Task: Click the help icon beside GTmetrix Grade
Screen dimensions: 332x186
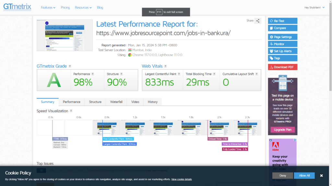Action: click(x=70, y=66)
